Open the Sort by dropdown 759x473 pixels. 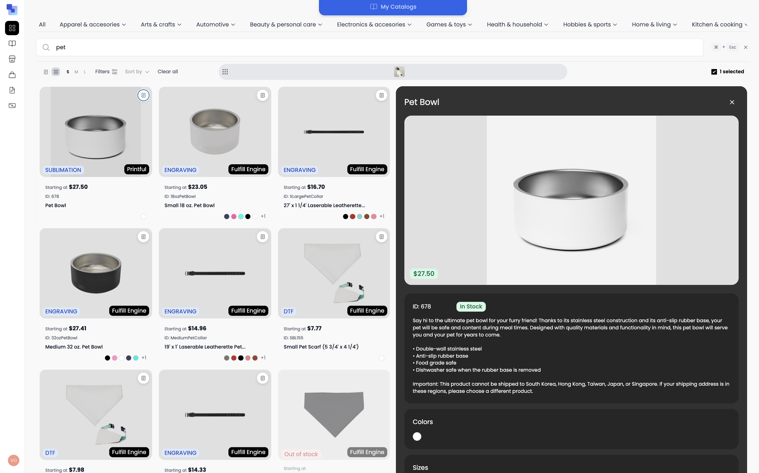(x=137, y=72)
